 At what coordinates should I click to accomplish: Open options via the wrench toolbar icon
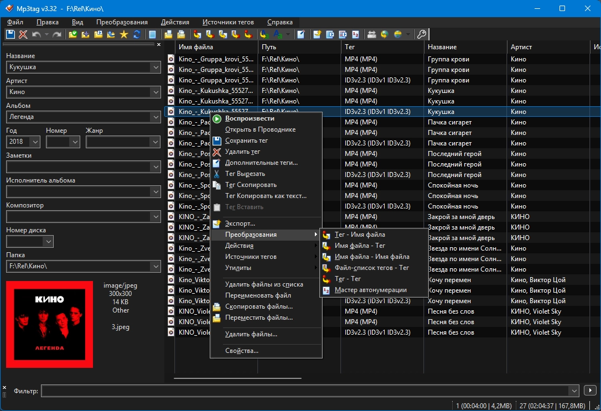[421, 34]
